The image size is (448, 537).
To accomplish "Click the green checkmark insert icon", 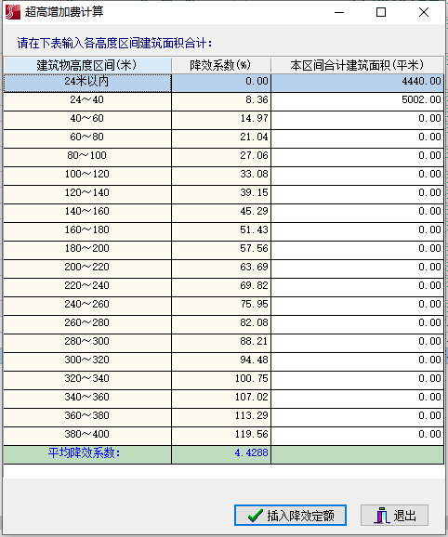I will (x=256, y=515).
